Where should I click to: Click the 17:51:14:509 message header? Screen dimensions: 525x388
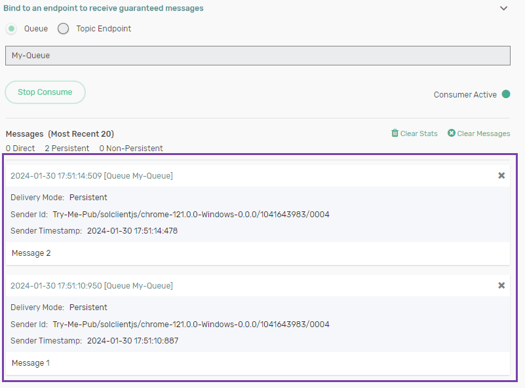[x=92, y=176]
